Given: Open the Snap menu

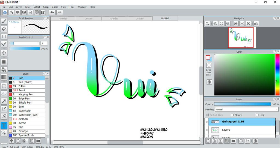Looking at the screenshot, I should coord(46,7).
